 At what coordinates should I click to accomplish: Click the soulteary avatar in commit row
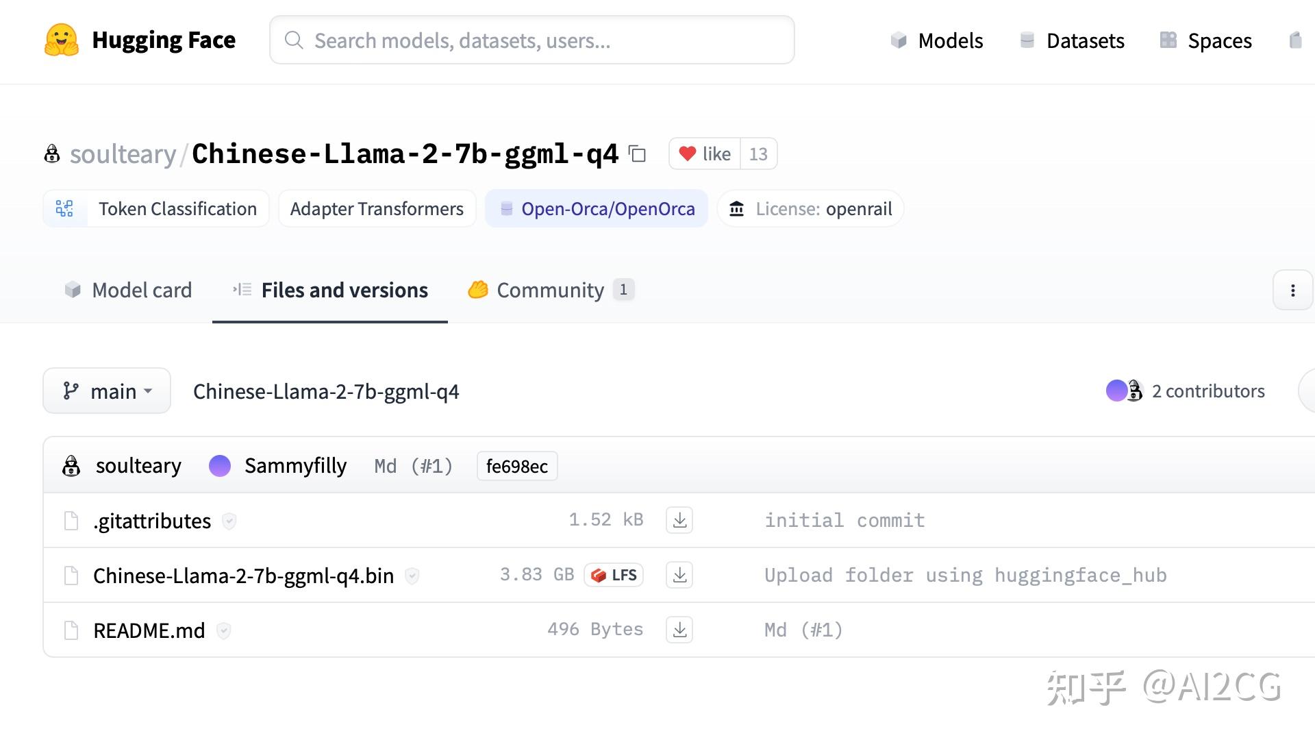pos(71,466)
